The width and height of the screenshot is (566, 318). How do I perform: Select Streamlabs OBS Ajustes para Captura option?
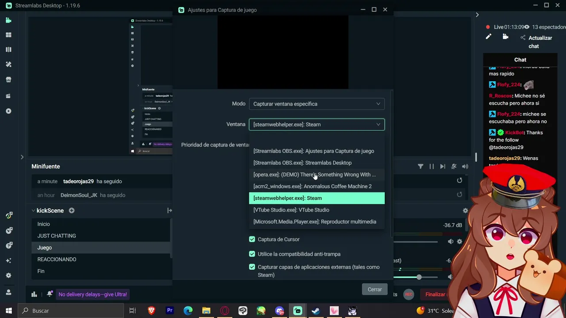[x=317, y=151]
